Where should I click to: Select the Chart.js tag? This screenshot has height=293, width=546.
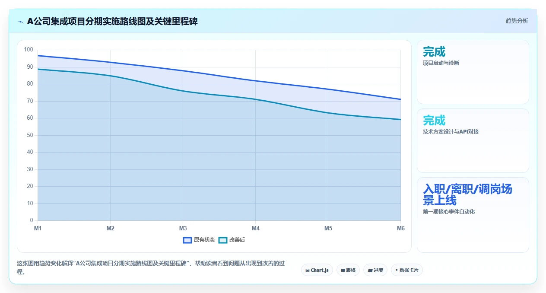317,270
